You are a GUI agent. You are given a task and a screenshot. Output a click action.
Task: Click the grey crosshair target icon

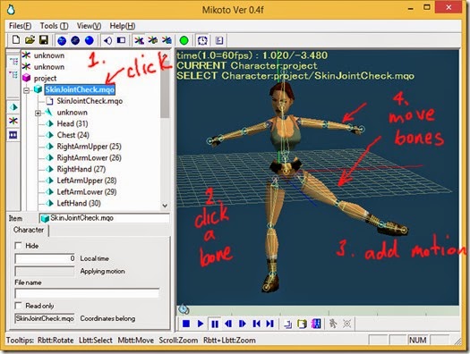(x=347, y=324)
